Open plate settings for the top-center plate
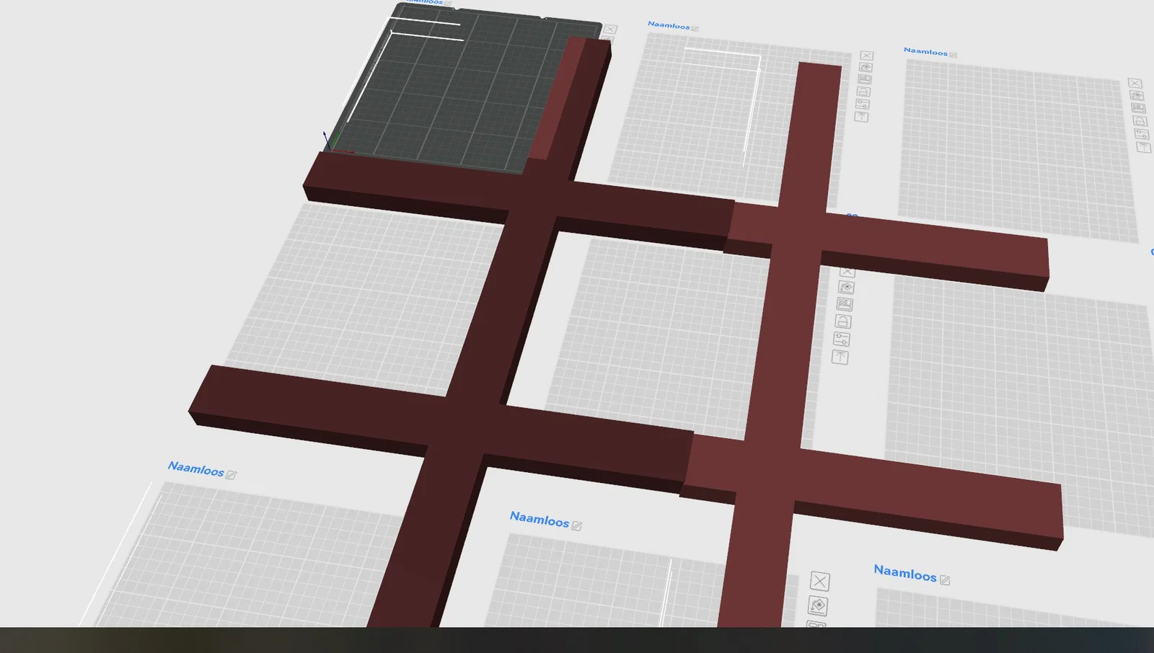Screen dimensions: 1154x653 point(863,104)
